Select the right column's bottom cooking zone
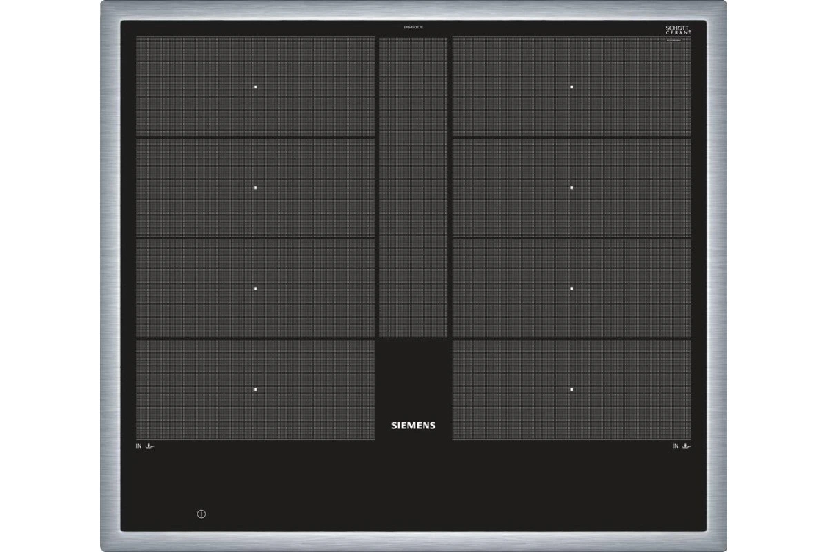The height and width of the screenshot is (552, 828). (571, 389)
